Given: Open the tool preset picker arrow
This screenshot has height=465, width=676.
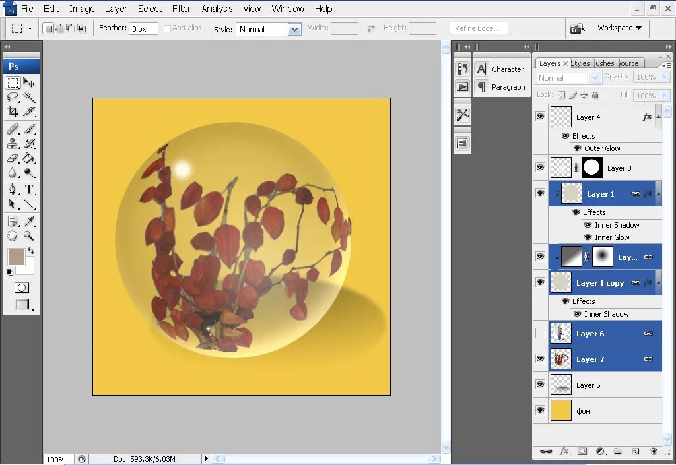Looking at the screenshot, I should click(x=30, y=29).
